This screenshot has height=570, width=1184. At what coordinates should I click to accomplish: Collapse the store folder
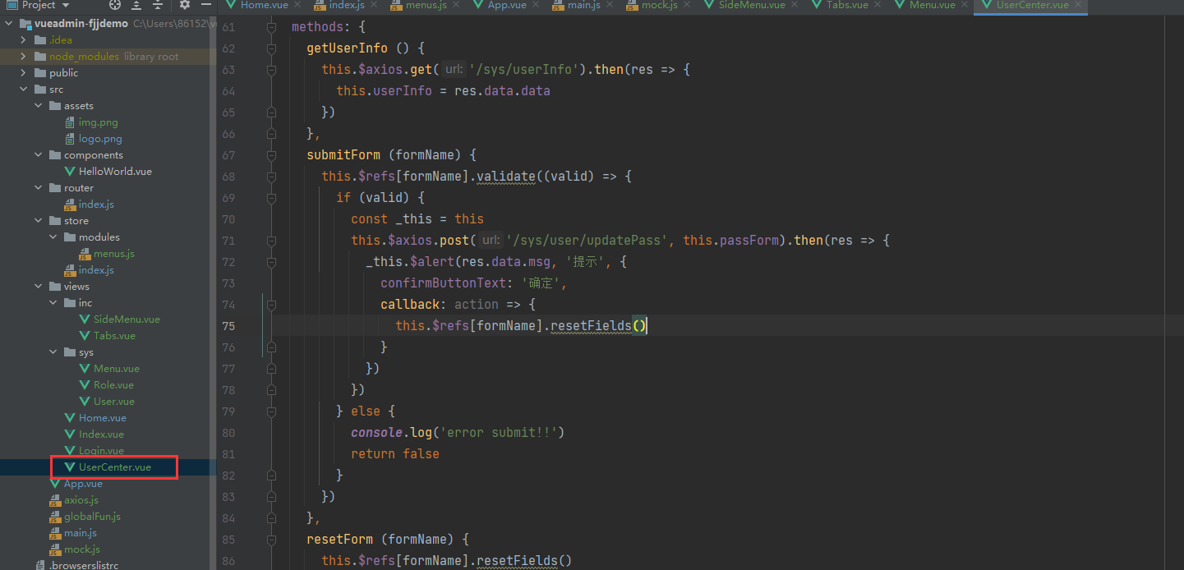[x=39, y=221]
